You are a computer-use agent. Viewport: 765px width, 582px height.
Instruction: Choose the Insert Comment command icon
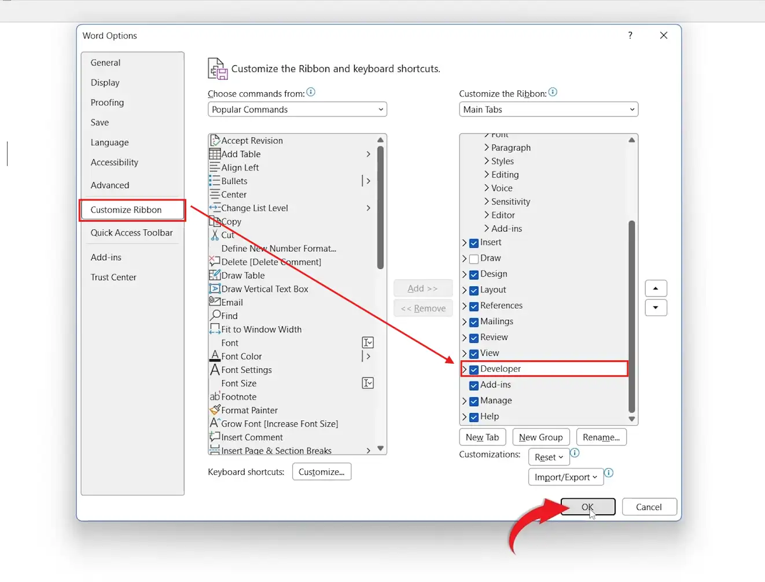point(215,437)
